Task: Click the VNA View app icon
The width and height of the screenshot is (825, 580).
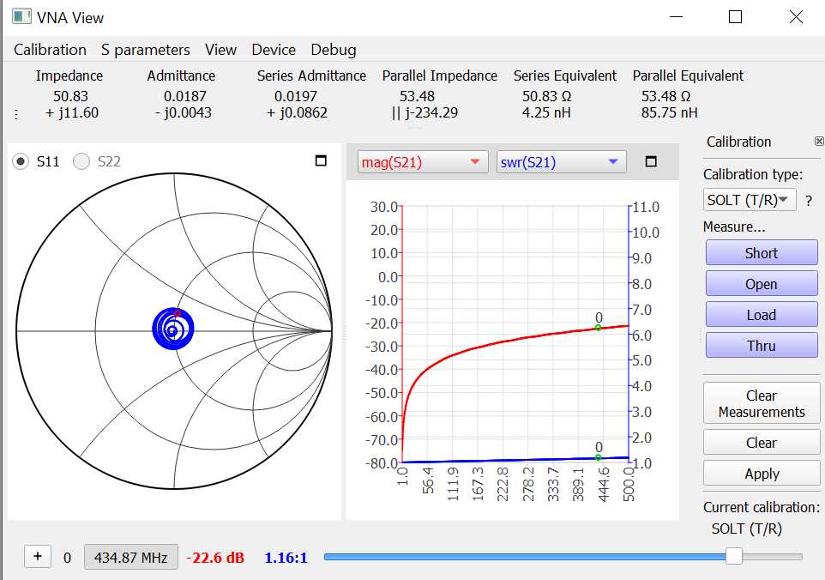Action: click(x=22, y=16)
